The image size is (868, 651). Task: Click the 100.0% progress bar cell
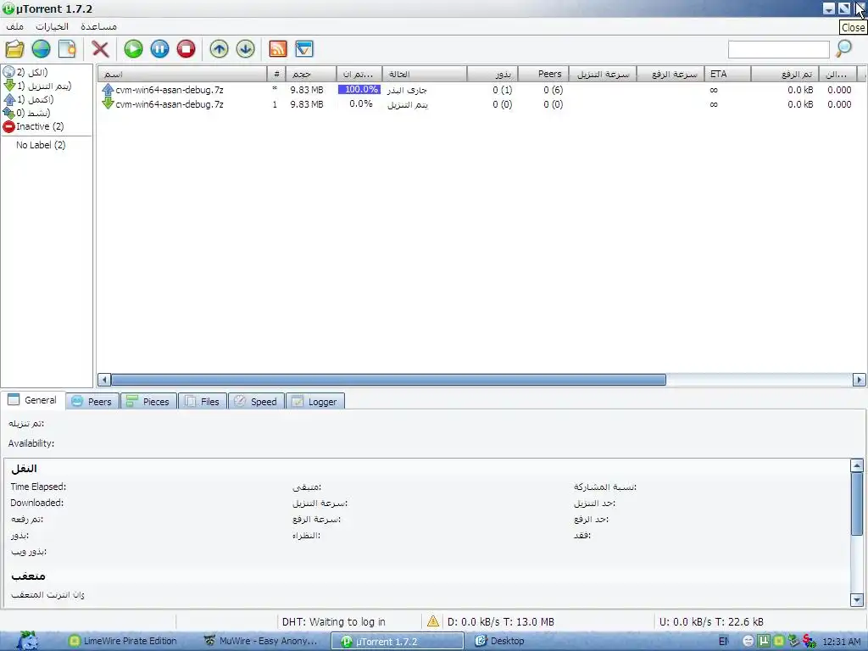pyautogui.click(x=359, y=90)
